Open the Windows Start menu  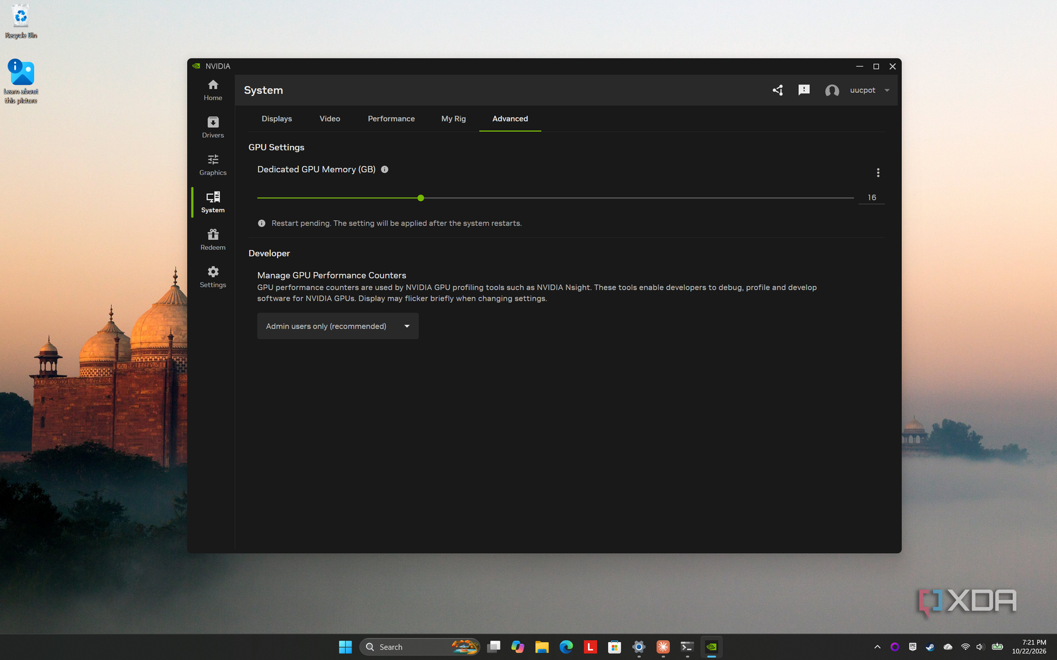pyautogui.click(x=345, y=647)
